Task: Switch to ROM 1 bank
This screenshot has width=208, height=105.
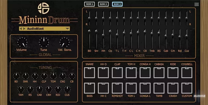Action: pos(89,4)
